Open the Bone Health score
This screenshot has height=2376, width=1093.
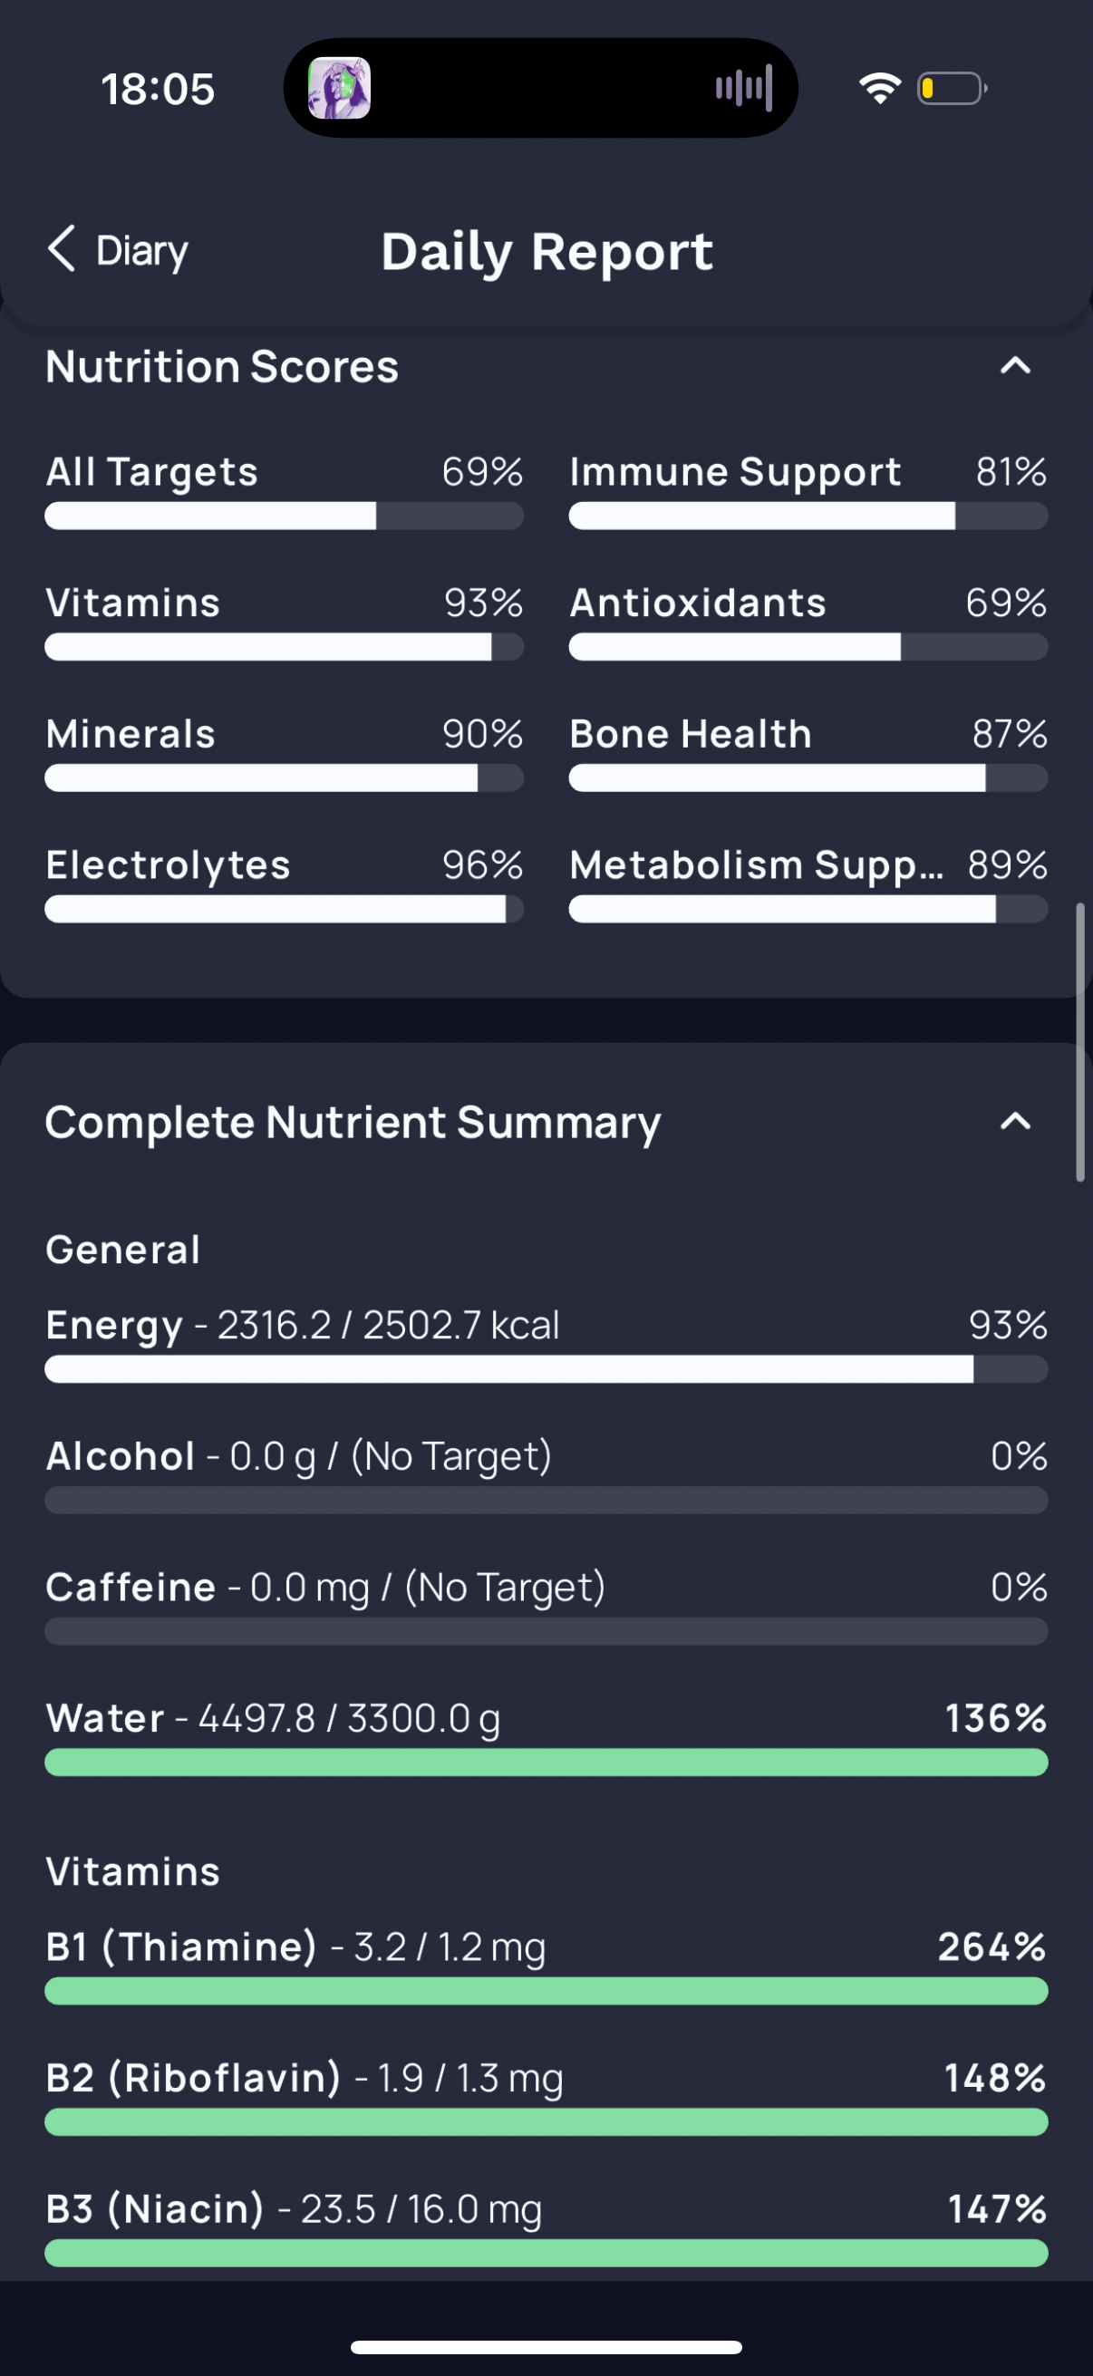click(808, 753)
